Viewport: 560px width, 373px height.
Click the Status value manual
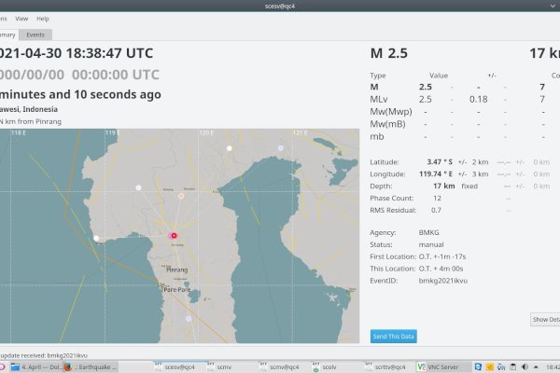431,245
